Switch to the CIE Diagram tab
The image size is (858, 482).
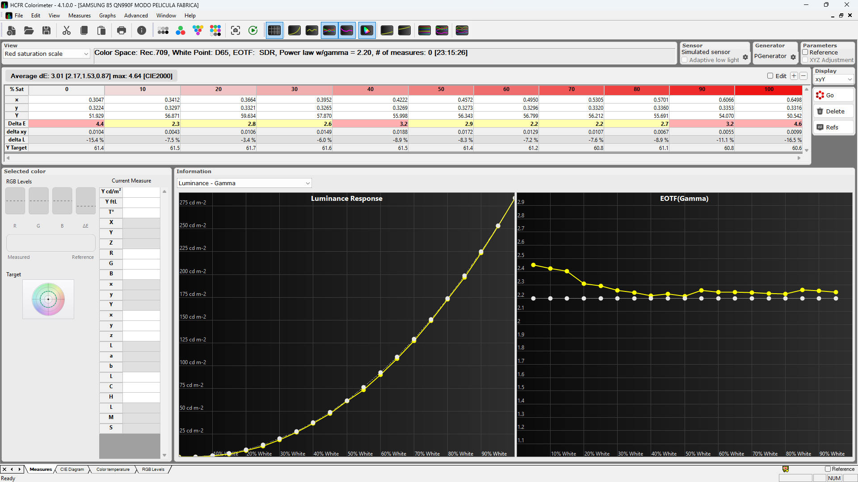pos(72,470)
